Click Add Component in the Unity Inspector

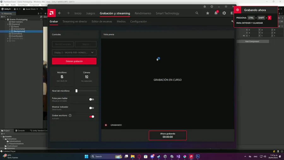coord(252,41)
